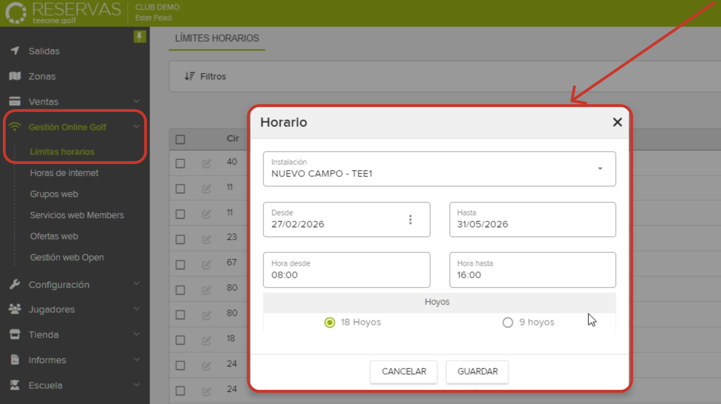721x404 pixels.
Task: Click the Hora hasta time field
Action: (532, 270)
